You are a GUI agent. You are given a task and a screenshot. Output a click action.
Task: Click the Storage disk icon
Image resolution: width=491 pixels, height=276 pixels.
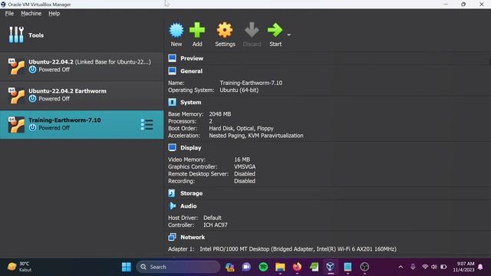(x=172, y=193)
